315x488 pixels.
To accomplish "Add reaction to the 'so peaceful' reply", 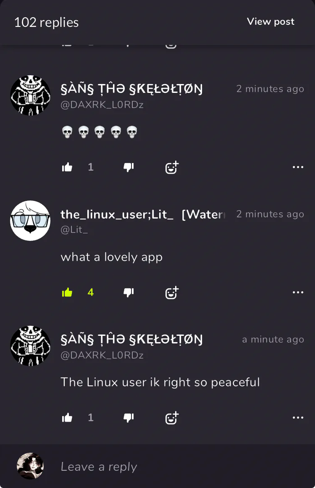I will (172, 418).
